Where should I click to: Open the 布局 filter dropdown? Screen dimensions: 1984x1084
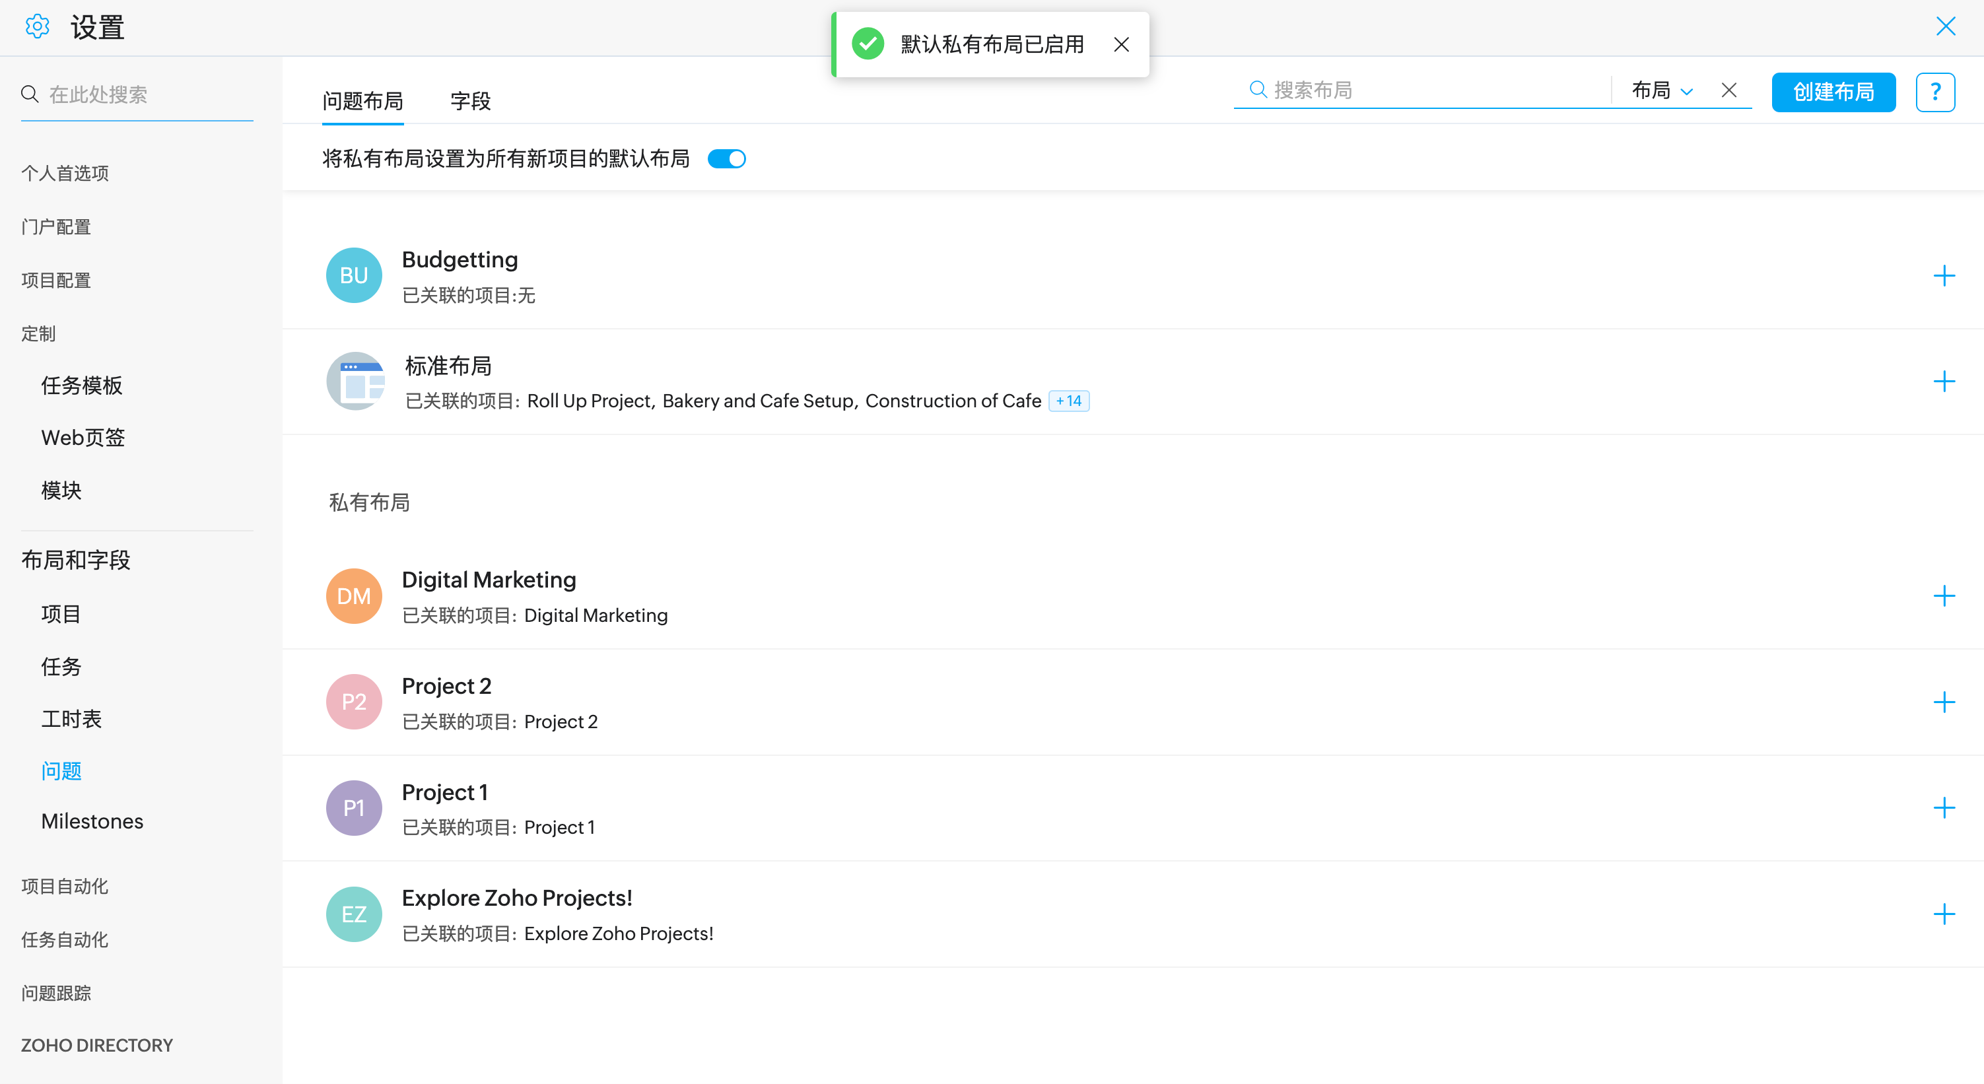click(x=1662, y=91)
